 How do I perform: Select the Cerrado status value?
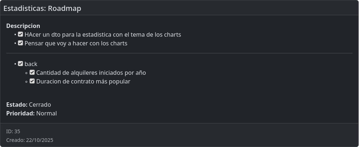tap(40, 105)
